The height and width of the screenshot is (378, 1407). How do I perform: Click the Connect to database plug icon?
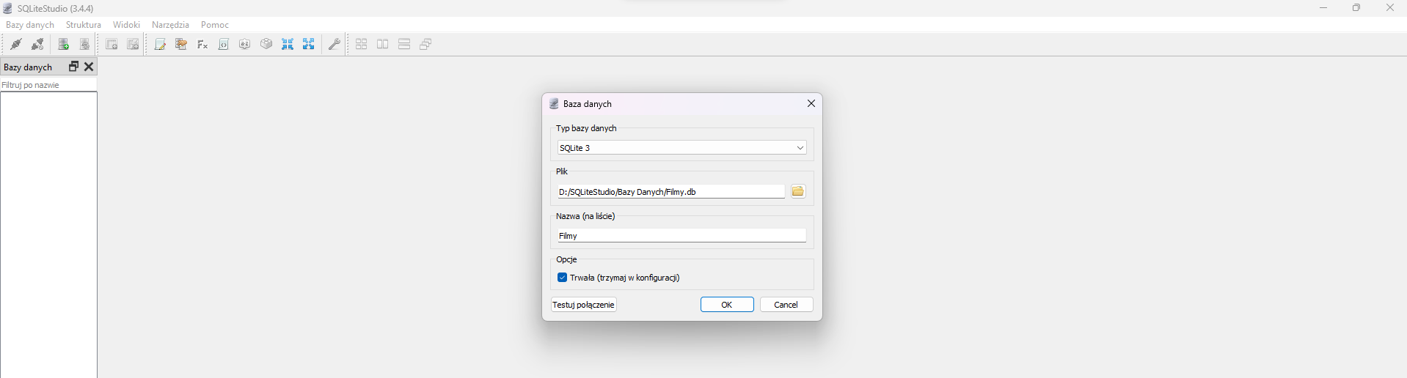click(x=15, y=45)
